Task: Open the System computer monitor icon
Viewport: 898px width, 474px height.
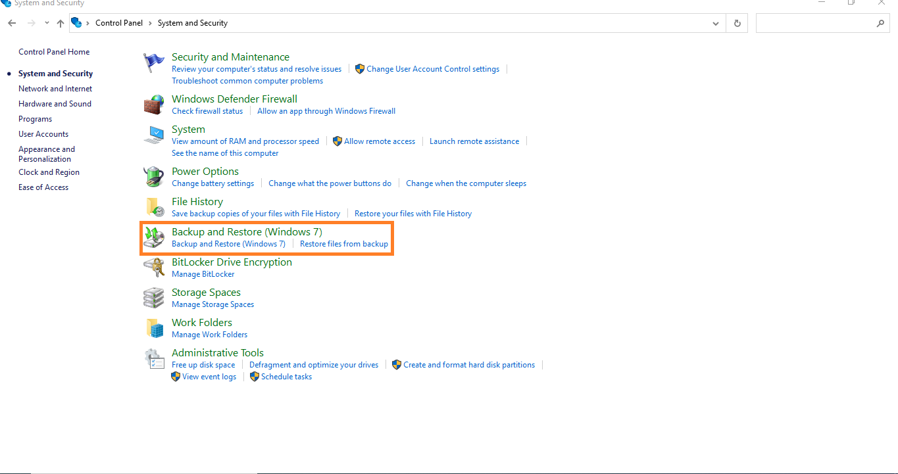Action: (x=153, y=135)
